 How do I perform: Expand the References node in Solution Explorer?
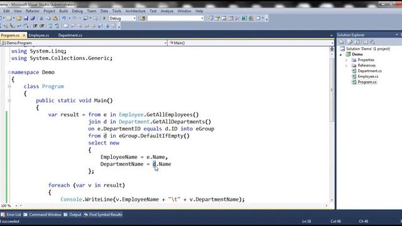346,65
